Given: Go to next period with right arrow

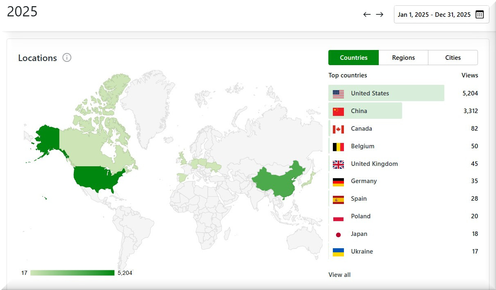Looking at the screenshot, I should 380,15.
